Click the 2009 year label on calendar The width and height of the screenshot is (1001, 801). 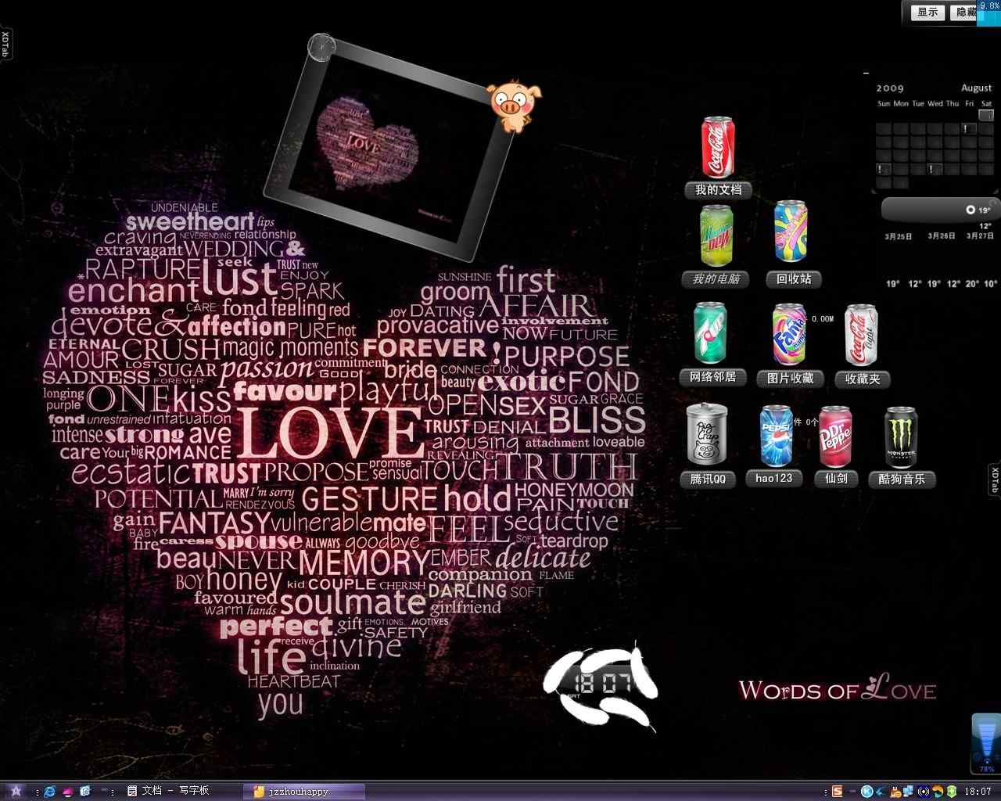[890, 88]
